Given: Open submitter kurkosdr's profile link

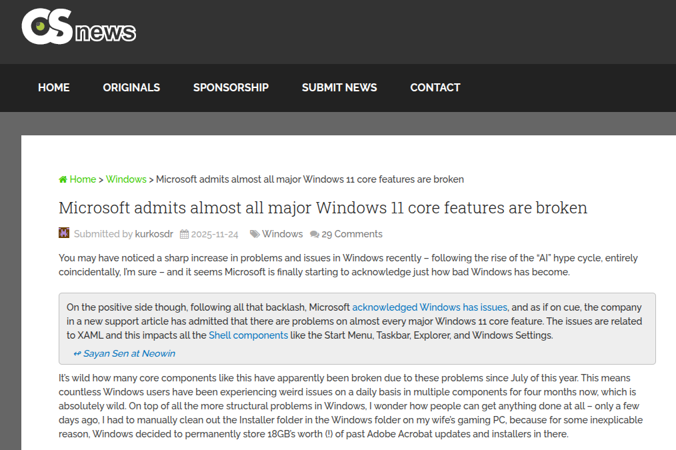Looking at the screenshot, I should [x=154, y=234].
